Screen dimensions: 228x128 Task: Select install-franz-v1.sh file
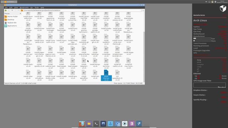[x=73, y=27]
